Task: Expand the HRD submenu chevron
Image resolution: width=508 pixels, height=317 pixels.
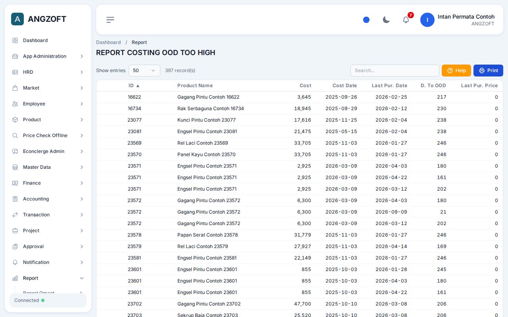Action: pyautogui.click(x=82, y=72)
